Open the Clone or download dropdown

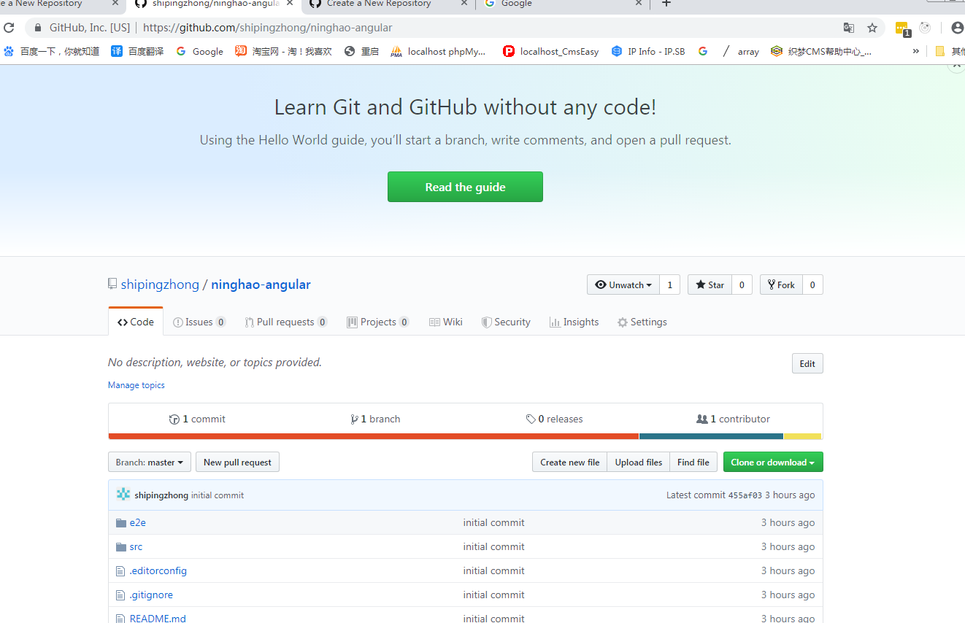tap(773, 462)
